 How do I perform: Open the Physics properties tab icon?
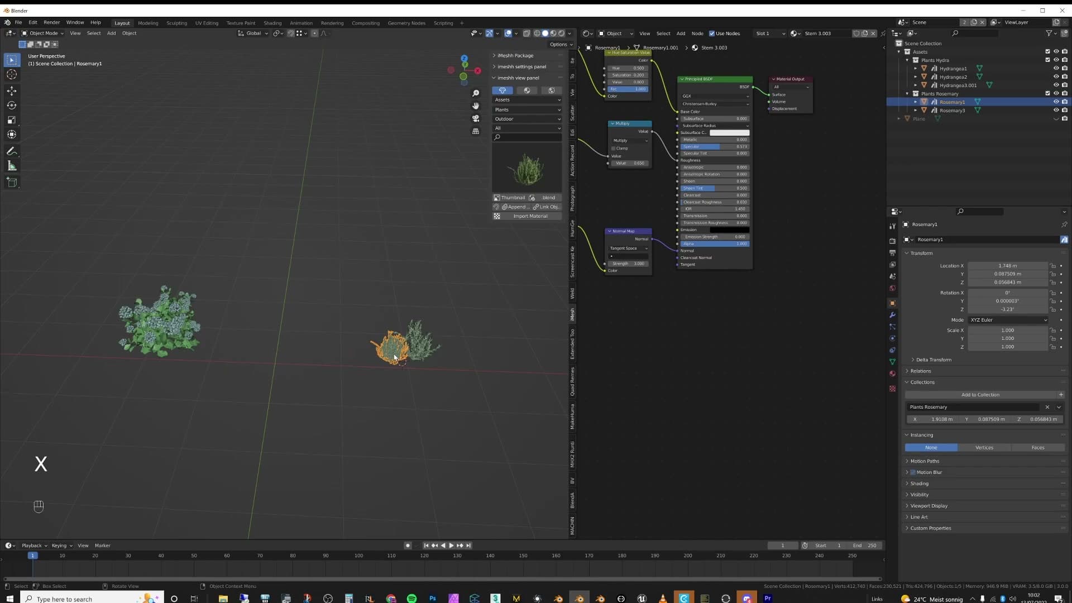click(892, 338)
